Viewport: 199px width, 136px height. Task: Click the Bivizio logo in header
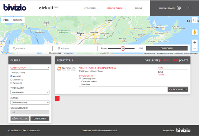point(15,8)
